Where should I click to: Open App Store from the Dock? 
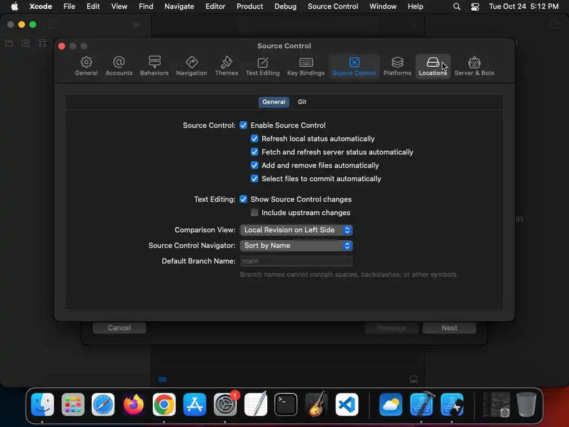(194, 404)
